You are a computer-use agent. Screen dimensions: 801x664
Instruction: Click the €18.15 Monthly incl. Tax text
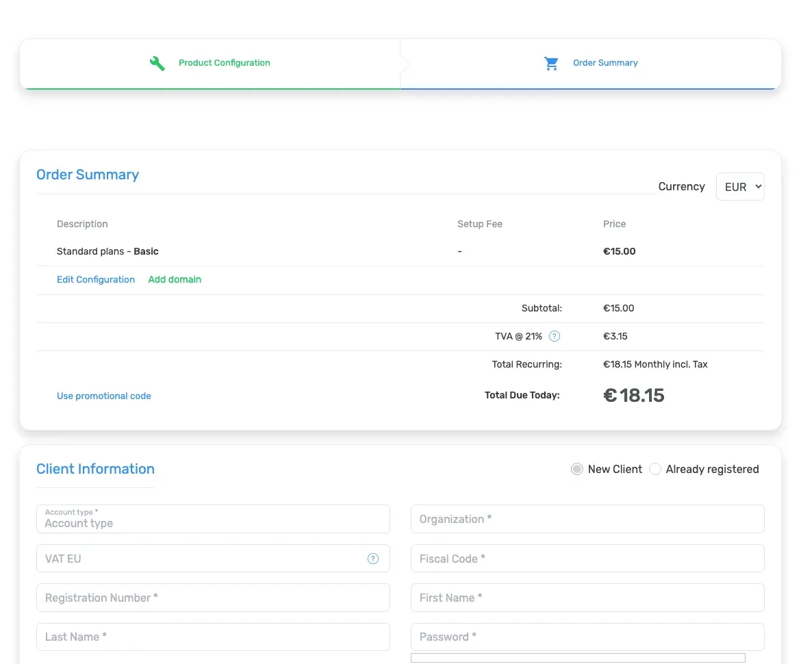[655, 364]
